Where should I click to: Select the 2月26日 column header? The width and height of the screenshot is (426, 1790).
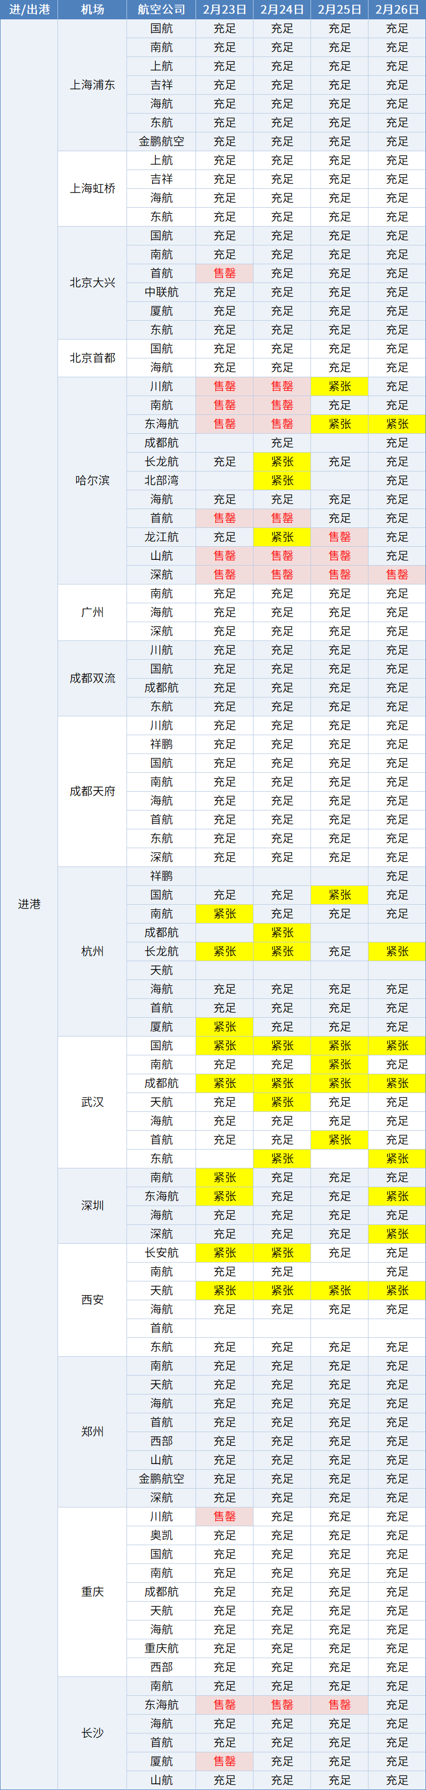pyautogui.click(x=397, y=10)
